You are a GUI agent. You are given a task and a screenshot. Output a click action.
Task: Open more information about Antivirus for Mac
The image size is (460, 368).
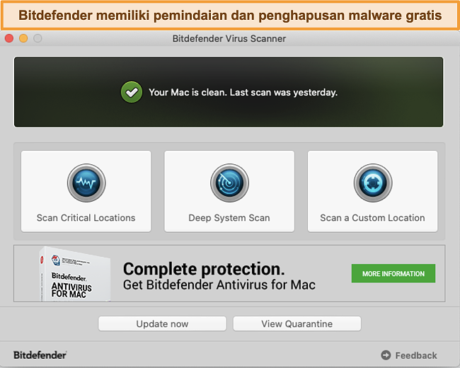393,273
